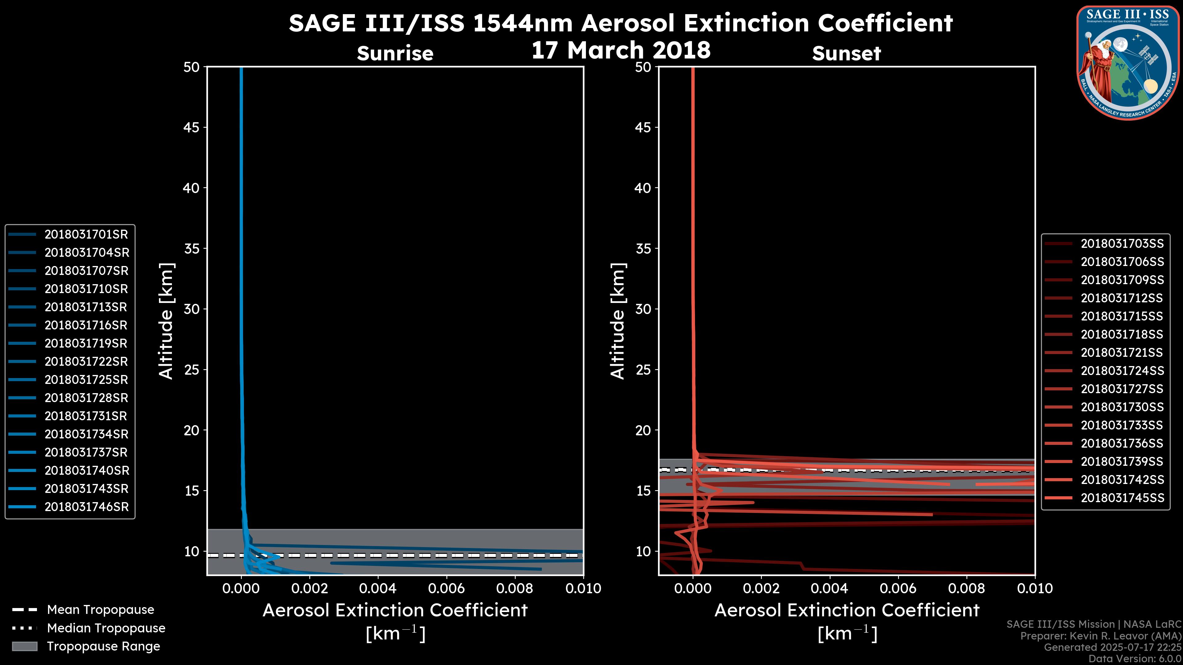Click the Sunrise Altitude axis label
Image resolution: width=1183 pixels, height=665 pixels.
(166, 321)
